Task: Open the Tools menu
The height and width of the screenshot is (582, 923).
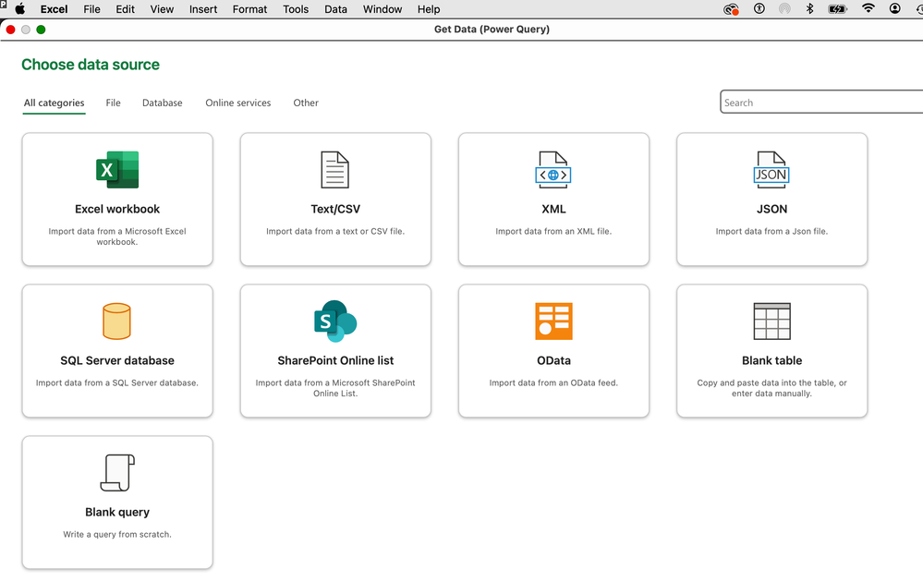Action: tap(296, 9)
